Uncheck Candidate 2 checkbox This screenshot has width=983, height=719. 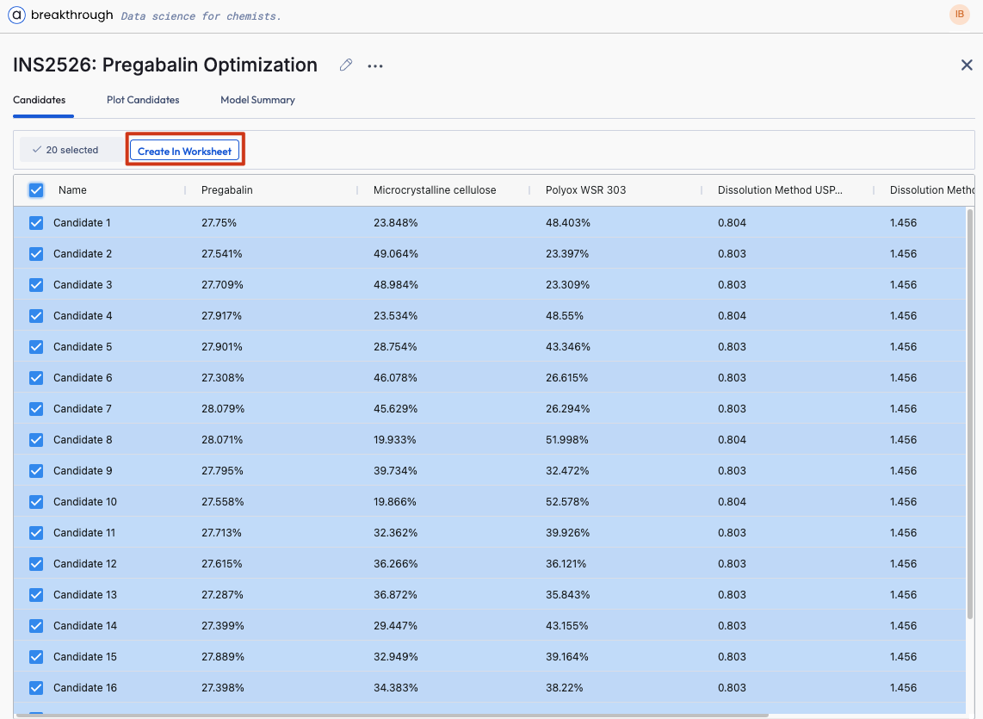[36, 253]
